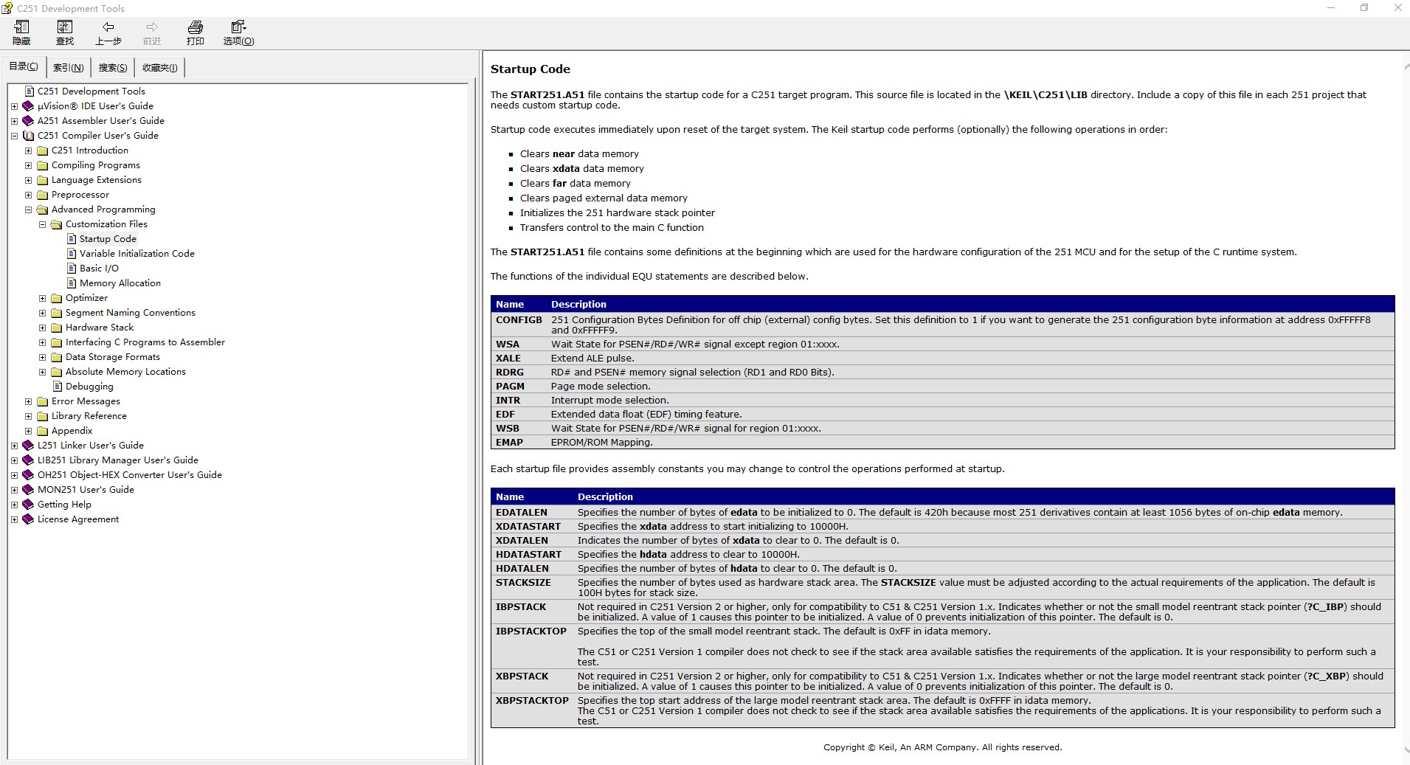Click the µVision IDE User's Guide book icon
Viewport: 1410px width, 765px height.
point(29,106)
